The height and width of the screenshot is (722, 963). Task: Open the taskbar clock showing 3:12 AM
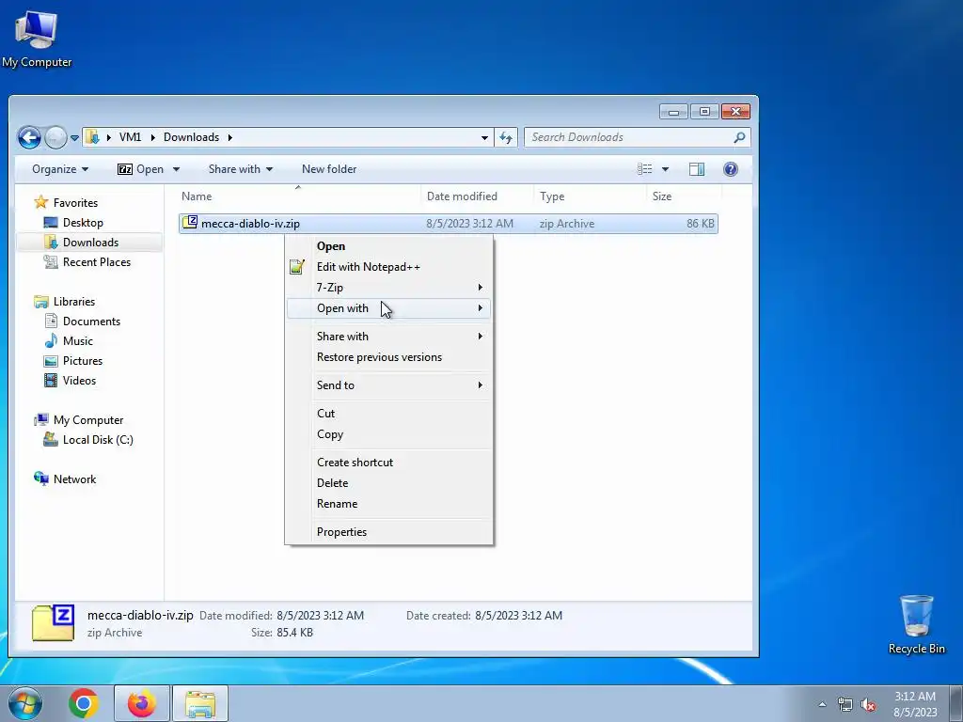[915, 704]
